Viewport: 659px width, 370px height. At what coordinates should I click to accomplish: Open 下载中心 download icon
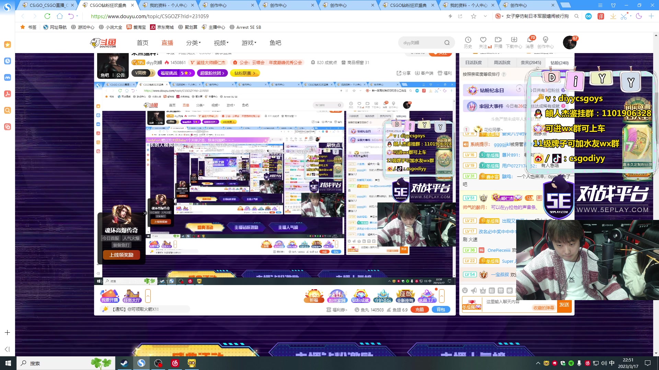514,42
